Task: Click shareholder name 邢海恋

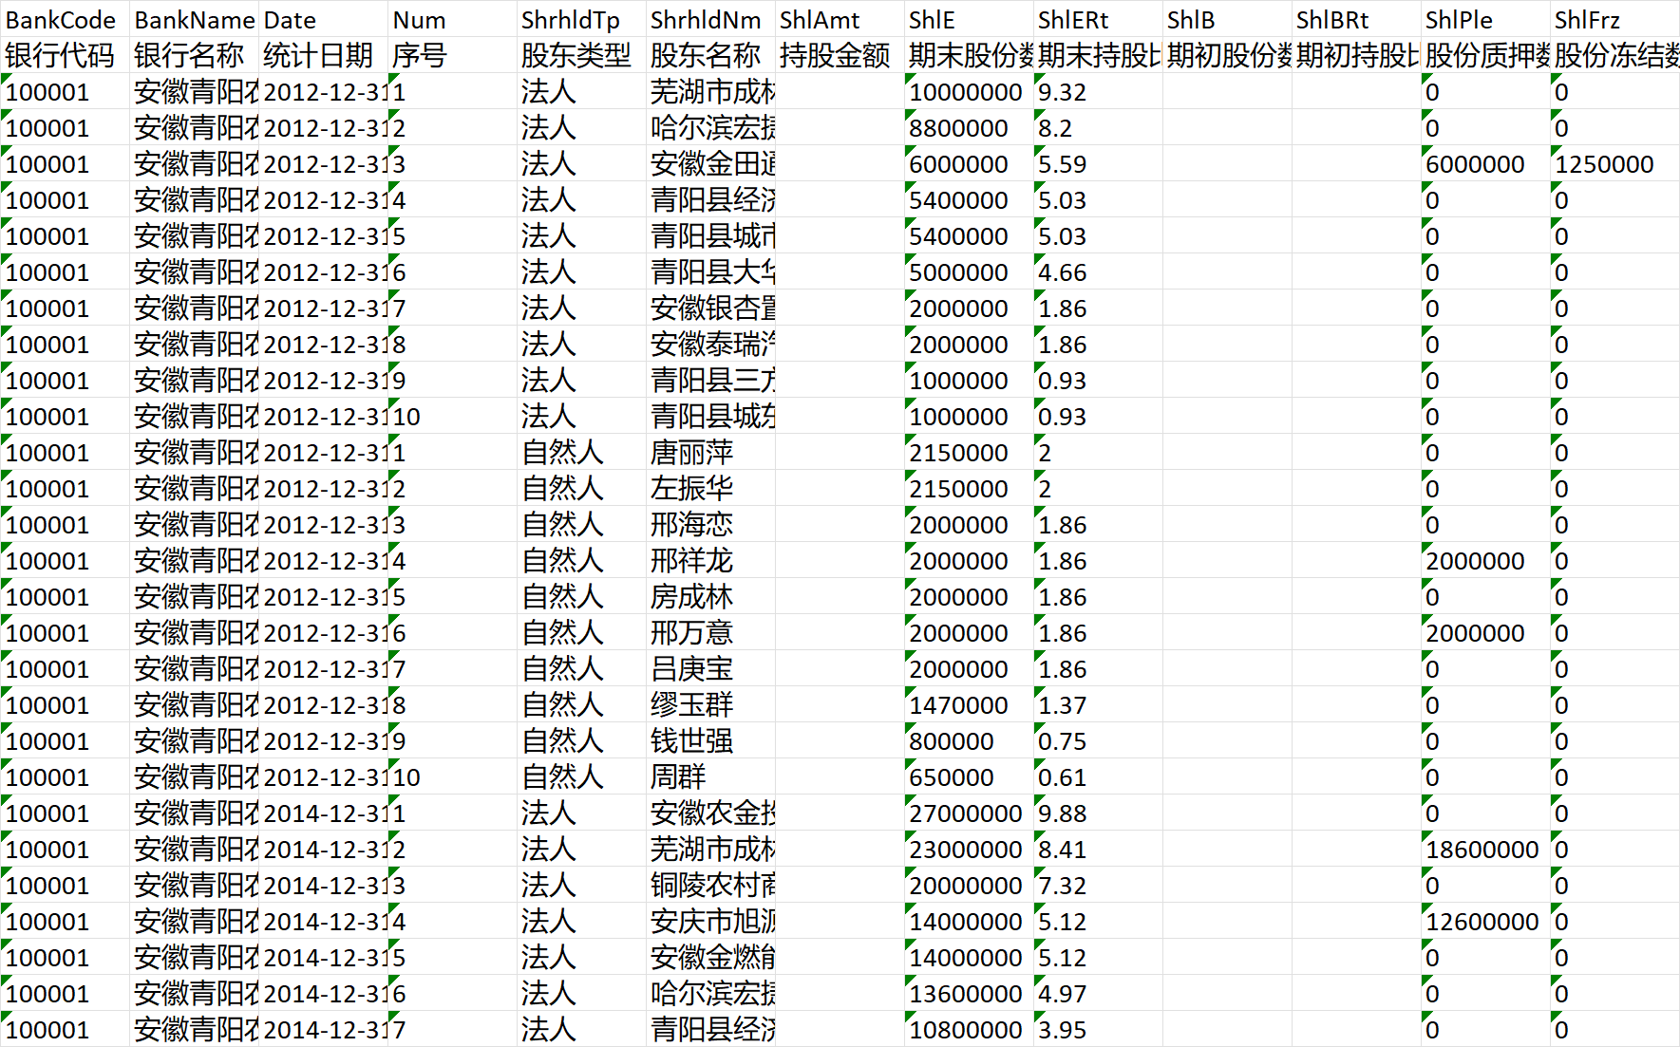Action: [710, 524]
